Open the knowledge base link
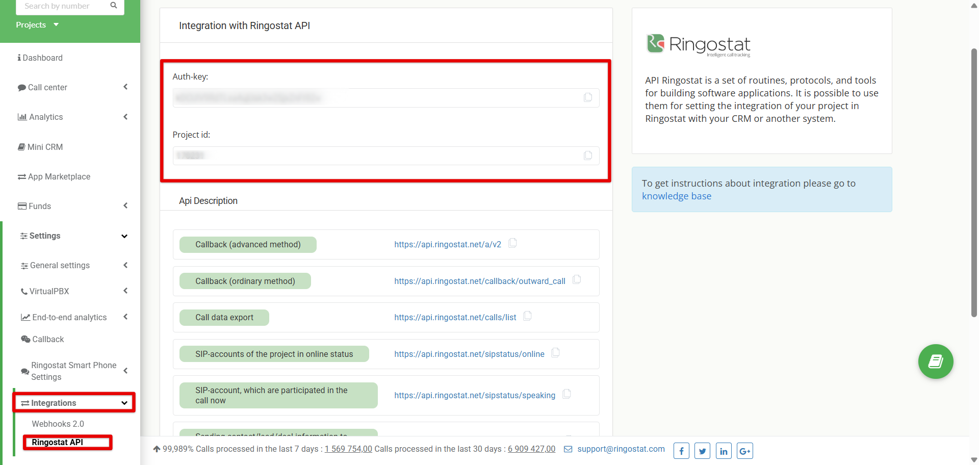979x465 pixels. [x=676, y=196]
